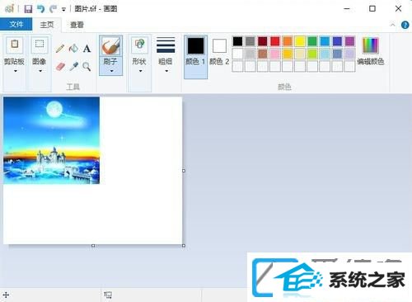Open Edit colors button
Viewport: 412px width, 302px height.
[x=370, y=51]
